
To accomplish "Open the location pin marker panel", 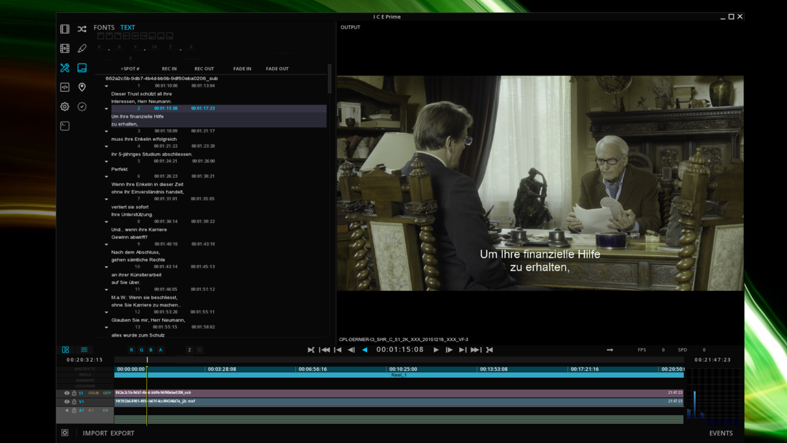I will [82, 87].
